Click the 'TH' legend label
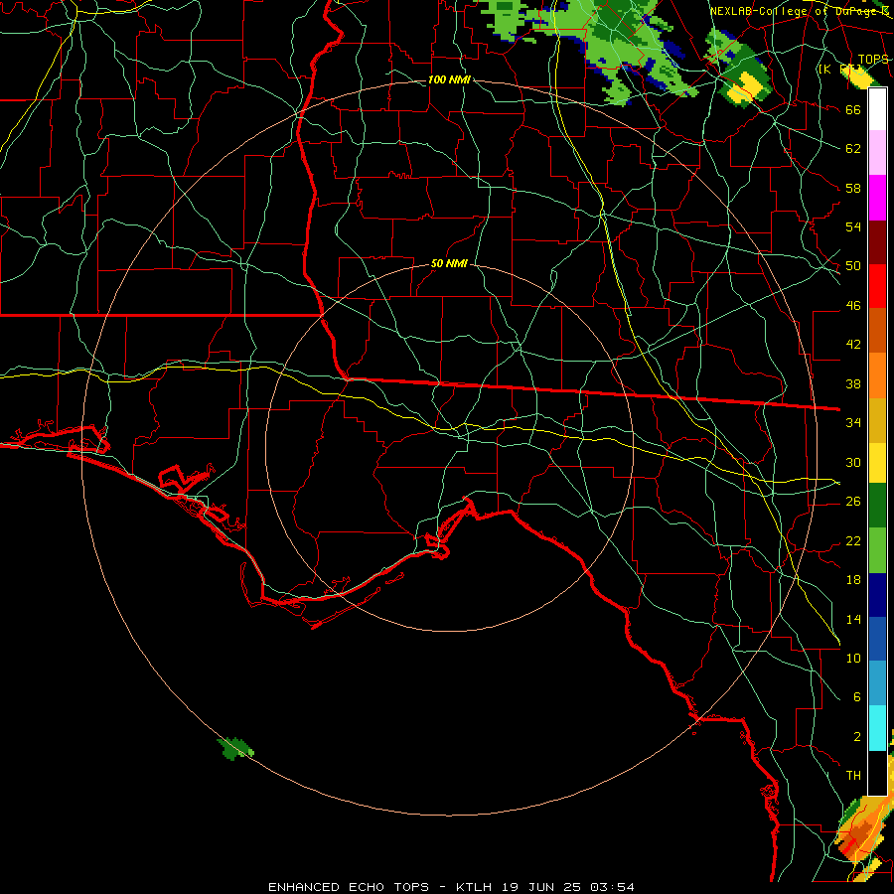Image resolution: width=894 pixels, height=894 pixels. tap(853, 776)
